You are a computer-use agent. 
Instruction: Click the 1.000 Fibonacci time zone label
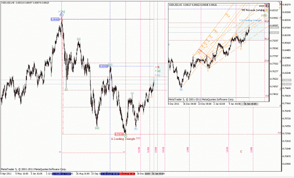pos(188,150)
